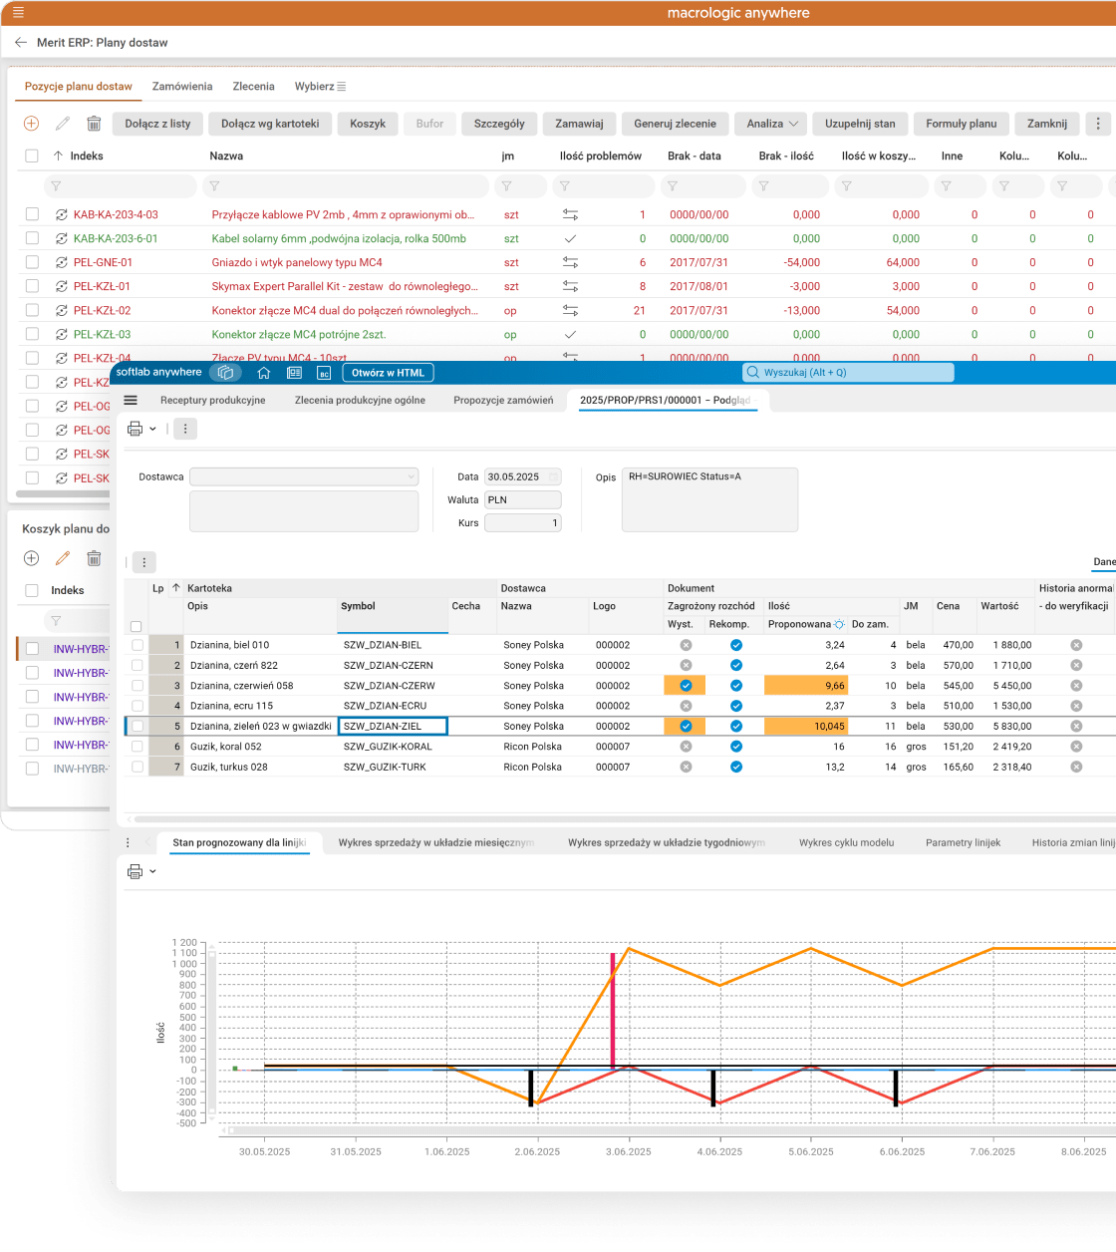Select checkbox for Dzianina, biel 010 row
Viewport: 1116px width, 1252px height.
point(138,645)
